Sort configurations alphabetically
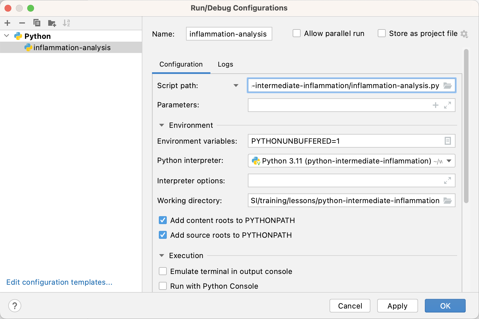 pos(66,23)
